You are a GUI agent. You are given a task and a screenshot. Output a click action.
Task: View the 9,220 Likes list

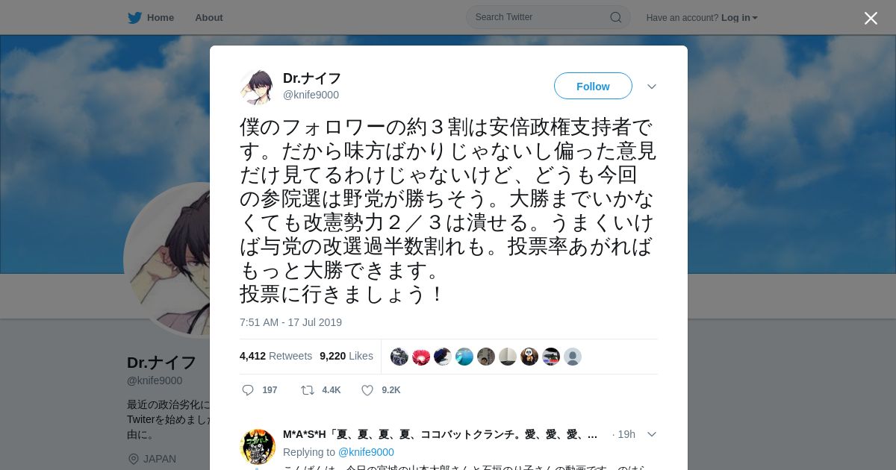(346, 356)
